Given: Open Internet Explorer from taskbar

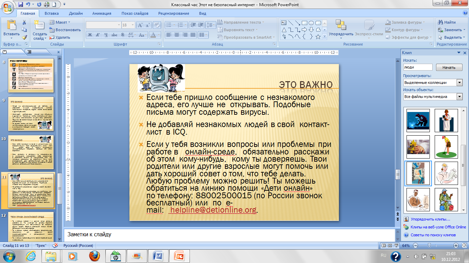Looking at the screenshot, I should click(x=31, y=256).
